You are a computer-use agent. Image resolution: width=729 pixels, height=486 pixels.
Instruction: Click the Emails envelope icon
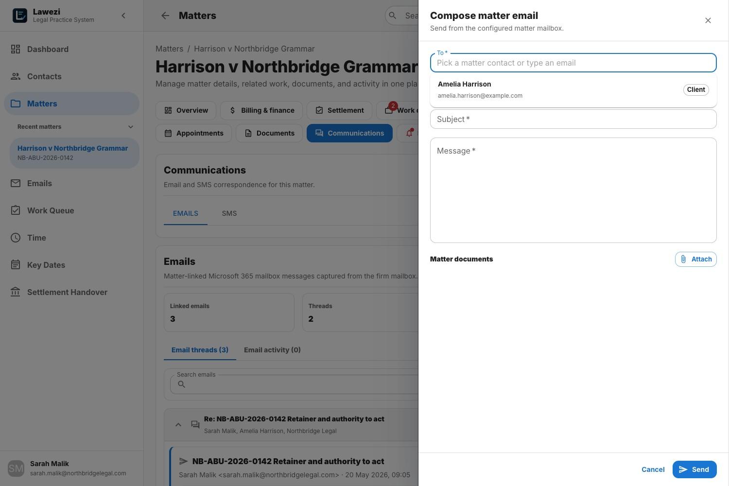click(x=16, y=183)
